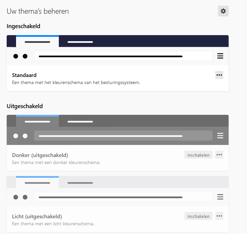Select the Donker (uitgeschakeld) theme title
This screenshot has height=234, width=247.
coord(40,155)
